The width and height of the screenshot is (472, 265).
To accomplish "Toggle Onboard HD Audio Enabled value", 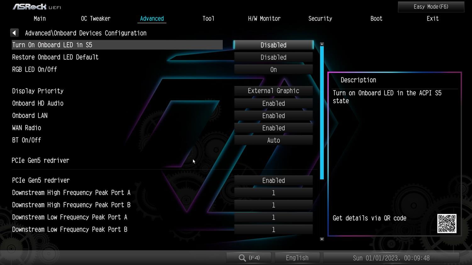I will (x=273, y=104).
